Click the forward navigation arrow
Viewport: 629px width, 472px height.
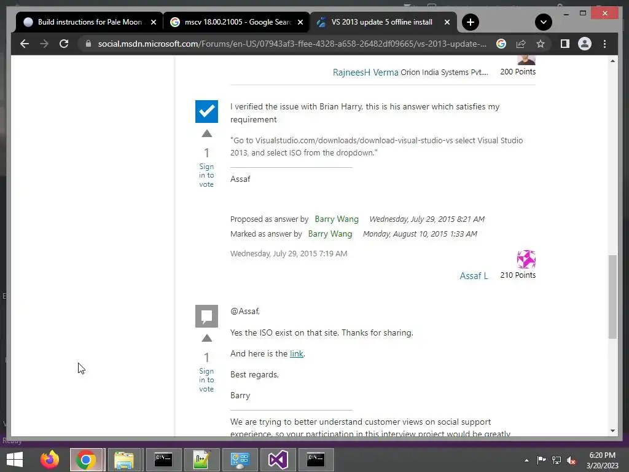coord(44,44)
